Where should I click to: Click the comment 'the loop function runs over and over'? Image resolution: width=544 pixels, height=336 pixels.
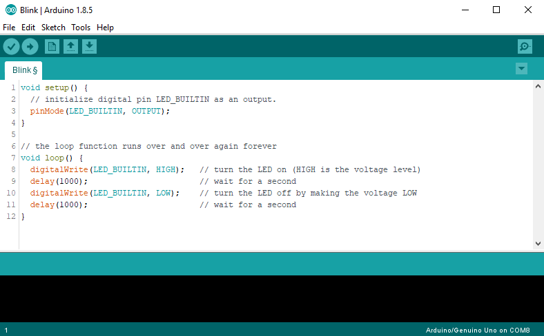click(149, 147)
